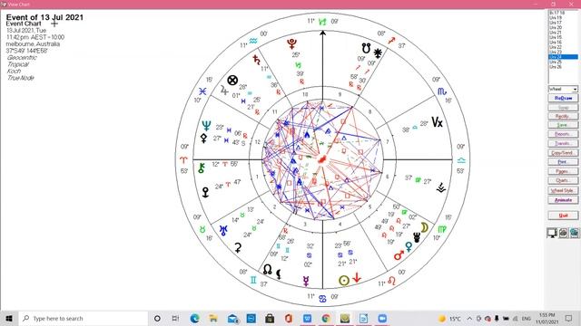581x326 pixels.
Task: Click the Uranus glyph in house 2
Action: tap(223, 231)
